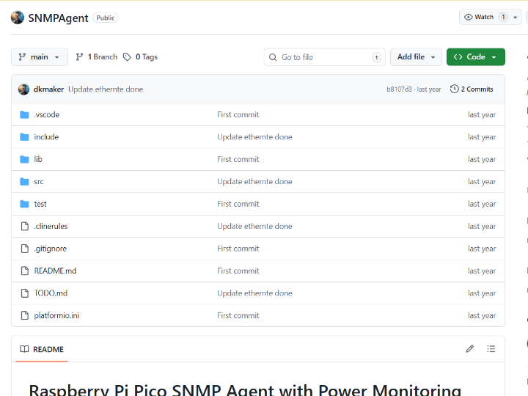This screenshot has height=396, width=528.
Task: Open the platformio.ini file
Action: click(56, 315)
